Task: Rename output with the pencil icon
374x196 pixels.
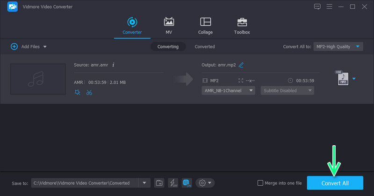Action: point(241,65)
